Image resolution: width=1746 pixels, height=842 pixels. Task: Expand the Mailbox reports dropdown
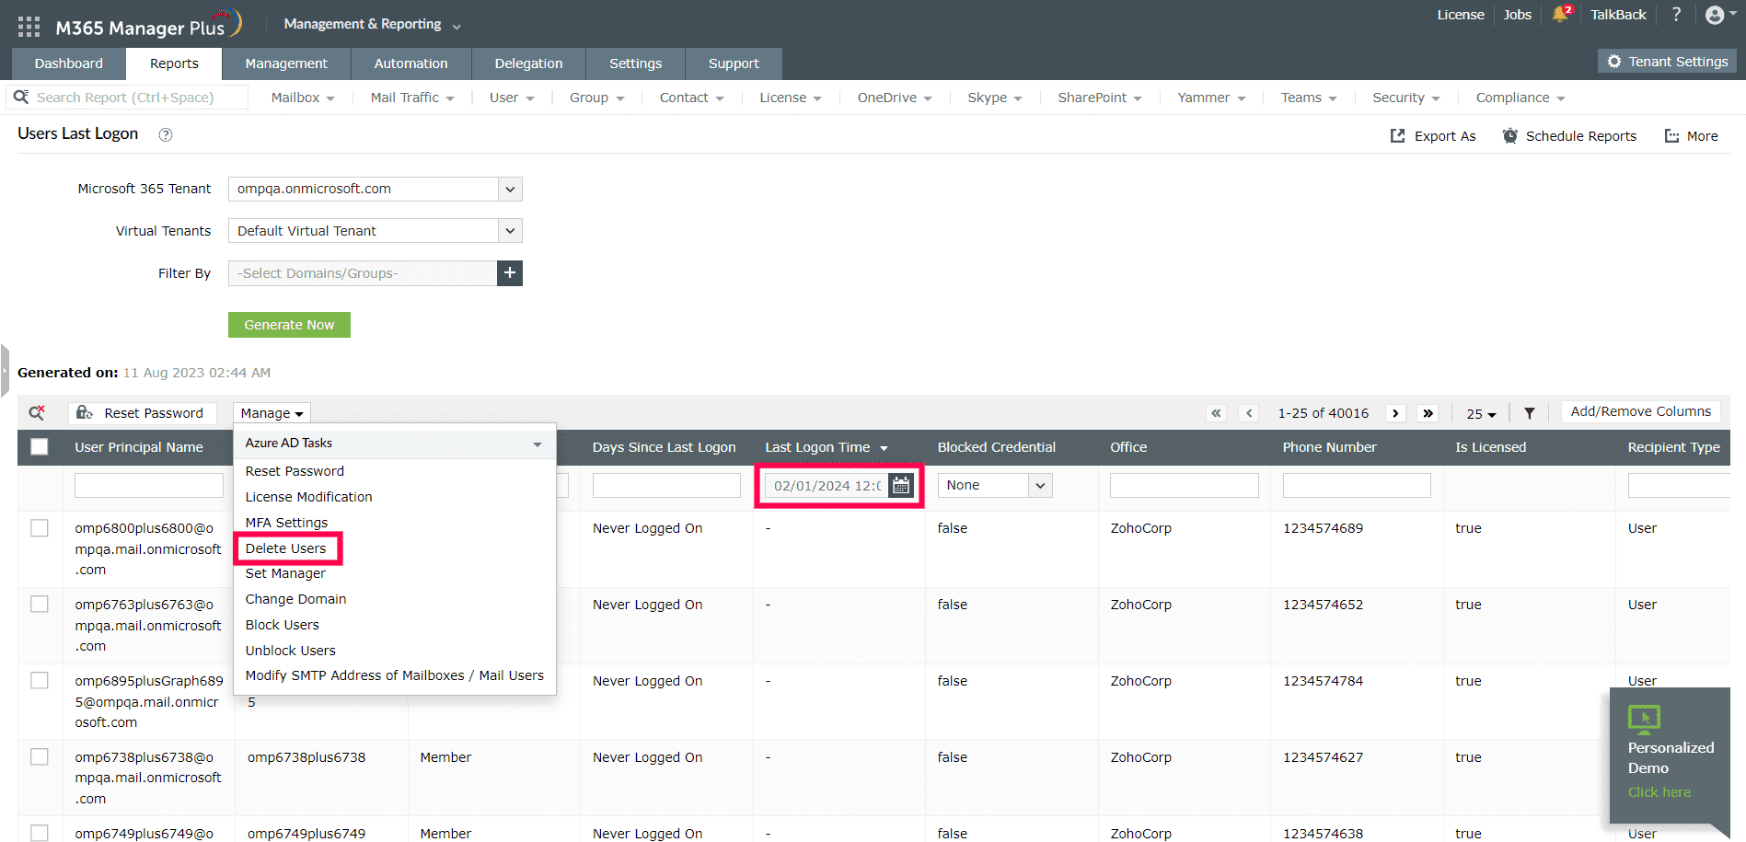click(x=303, y=98)
